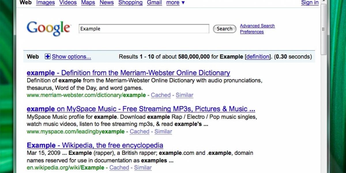
Task: Open Cached version of MySpace result
Action: (x=140, y=131)
